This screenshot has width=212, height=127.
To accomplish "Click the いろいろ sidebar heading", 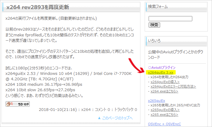I will [x=154, y=41].
